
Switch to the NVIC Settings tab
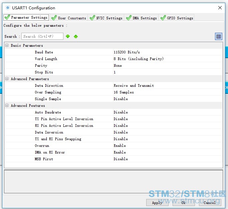[x=106, y=18]
